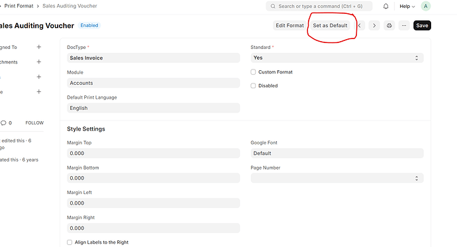Viewport: 457px width, 247px height.
Task: Add an assignee with the Assigned To plus
Action: [x=39, y=47]
